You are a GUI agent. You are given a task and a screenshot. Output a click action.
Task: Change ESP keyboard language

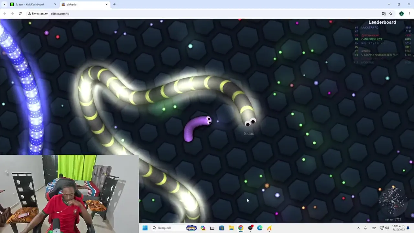(x=374, y=228)
